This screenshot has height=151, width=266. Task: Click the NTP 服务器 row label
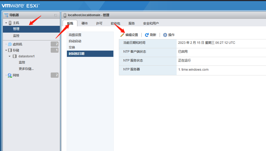pos(132,69)
